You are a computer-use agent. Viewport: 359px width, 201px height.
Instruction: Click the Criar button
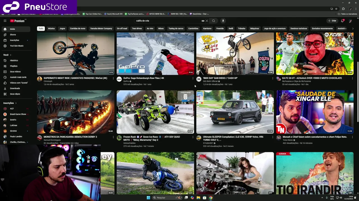(x=332, y=21)
